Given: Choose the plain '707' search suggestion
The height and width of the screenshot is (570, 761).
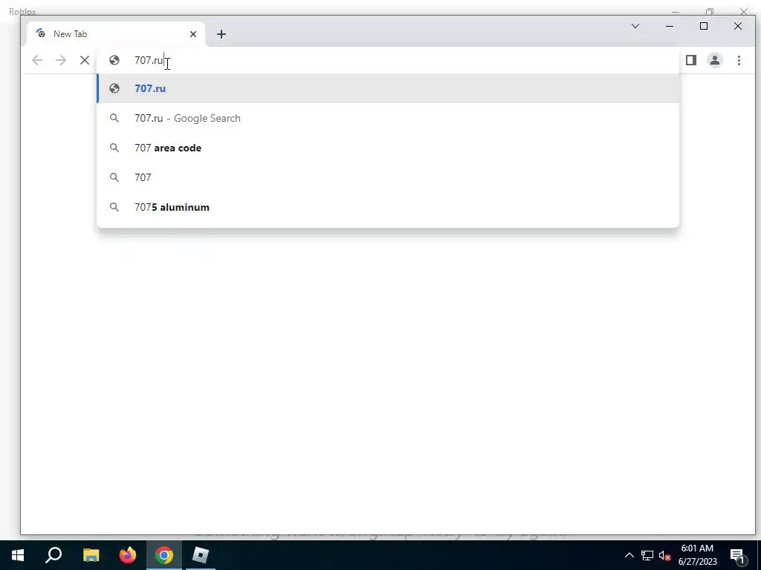Looking at the screenshot, I should click(388, 177).
